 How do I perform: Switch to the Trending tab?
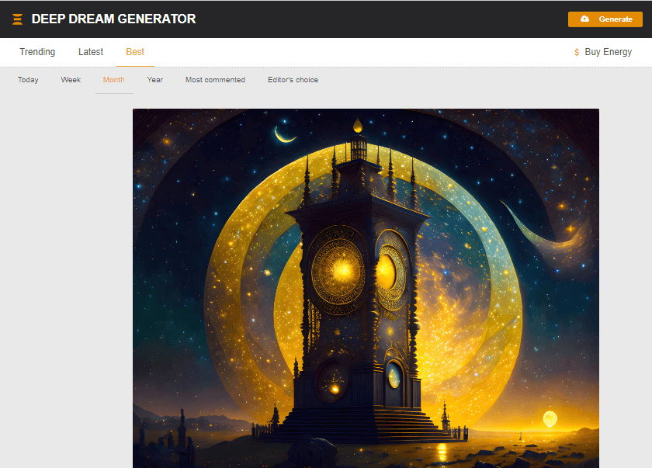click(37, 52)
